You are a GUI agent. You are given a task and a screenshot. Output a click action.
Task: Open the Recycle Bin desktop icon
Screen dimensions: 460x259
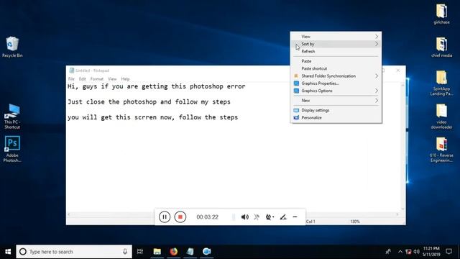tap(12, 47)
